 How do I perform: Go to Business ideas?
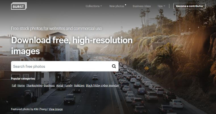tap(142, 6)
